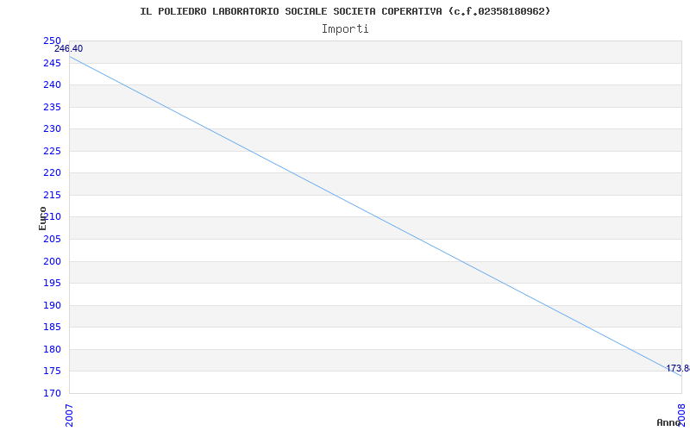Image resolution: width=690 pixels, height=431 pixels.
Task: Click the 185 y-axis tick label
Action: [52, 328]
